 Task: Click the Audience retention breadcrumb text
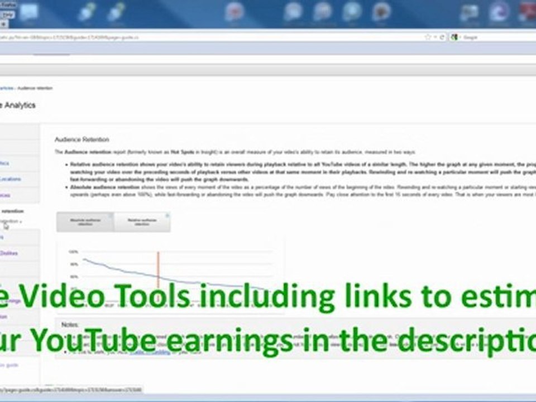tap(35, 88)
